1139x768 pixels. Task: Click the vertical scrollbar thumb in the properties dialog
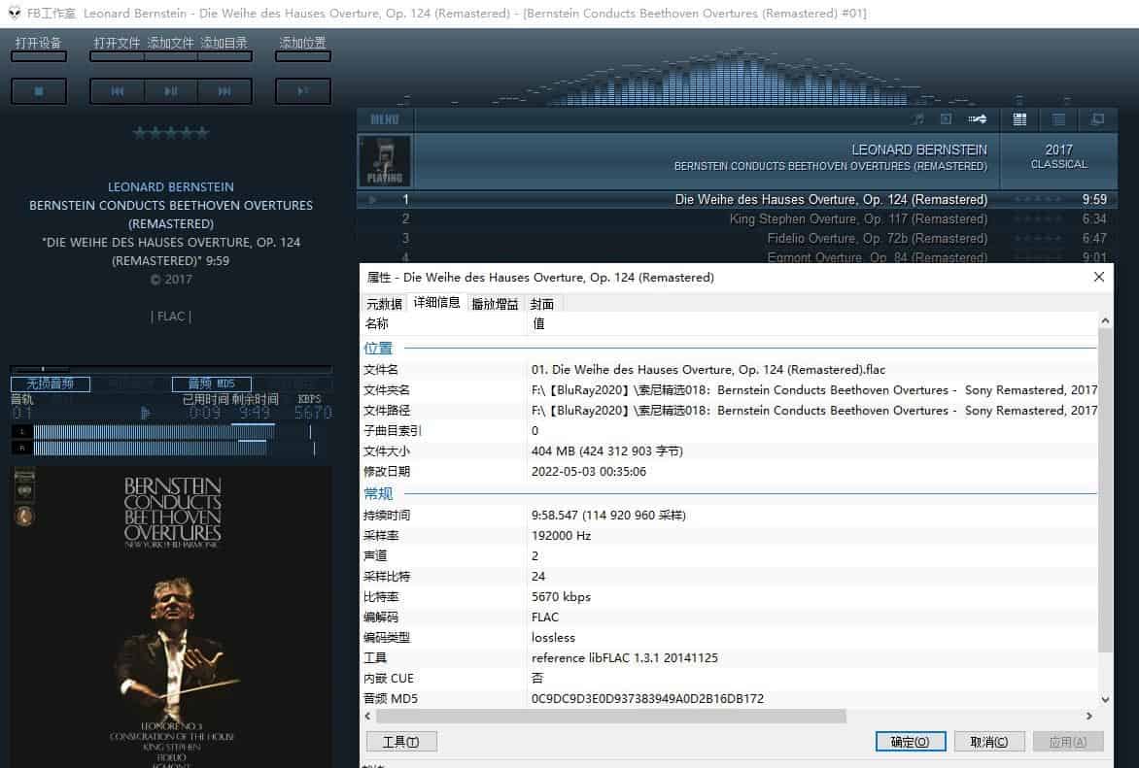[1105, 490]
